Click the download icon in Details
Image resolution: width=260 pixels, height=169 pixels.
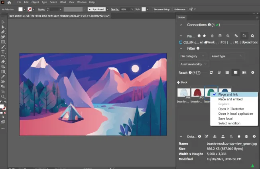(215, 136)
